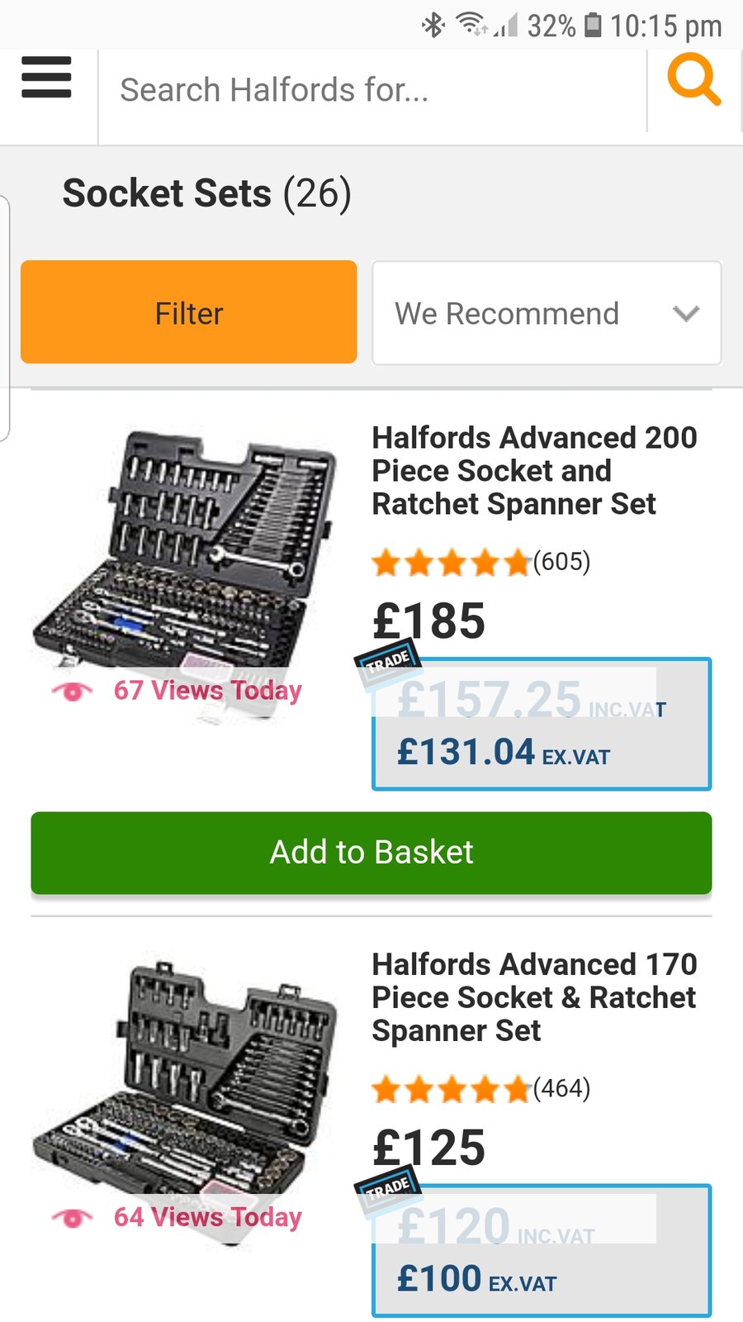Viewport: 743px width, 1322px height.
Task: Tap the eye icon beside 67 Views Today
Action: tap(73, 691)
